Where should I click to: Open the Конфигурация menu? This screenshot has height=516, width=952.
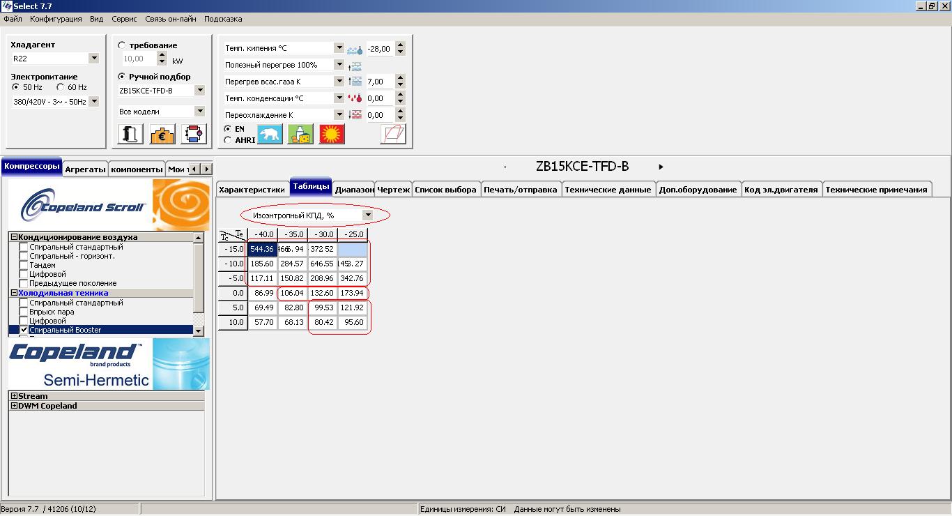(56, 19)
